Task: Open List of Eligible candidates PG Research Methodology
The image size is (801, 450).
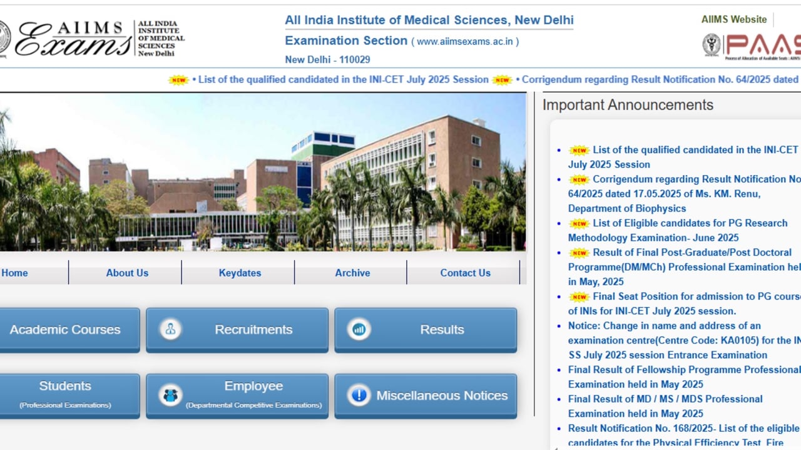Action: pyautogui.click(x=678, y=230)
